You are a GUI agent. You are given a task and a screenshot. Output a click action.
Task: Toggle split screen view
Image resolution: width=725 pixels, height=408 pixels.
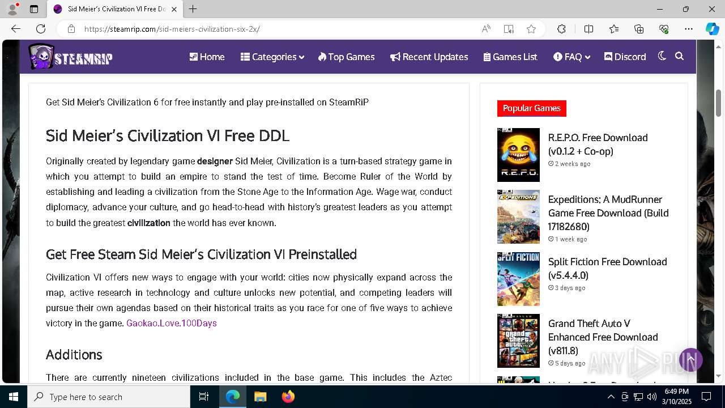[x=588, y=29]
